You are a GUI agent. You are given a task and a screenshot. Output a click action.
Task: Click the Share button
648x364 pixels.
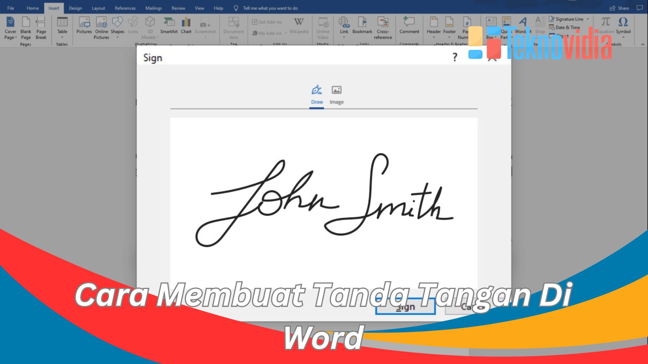click(619, 8)
